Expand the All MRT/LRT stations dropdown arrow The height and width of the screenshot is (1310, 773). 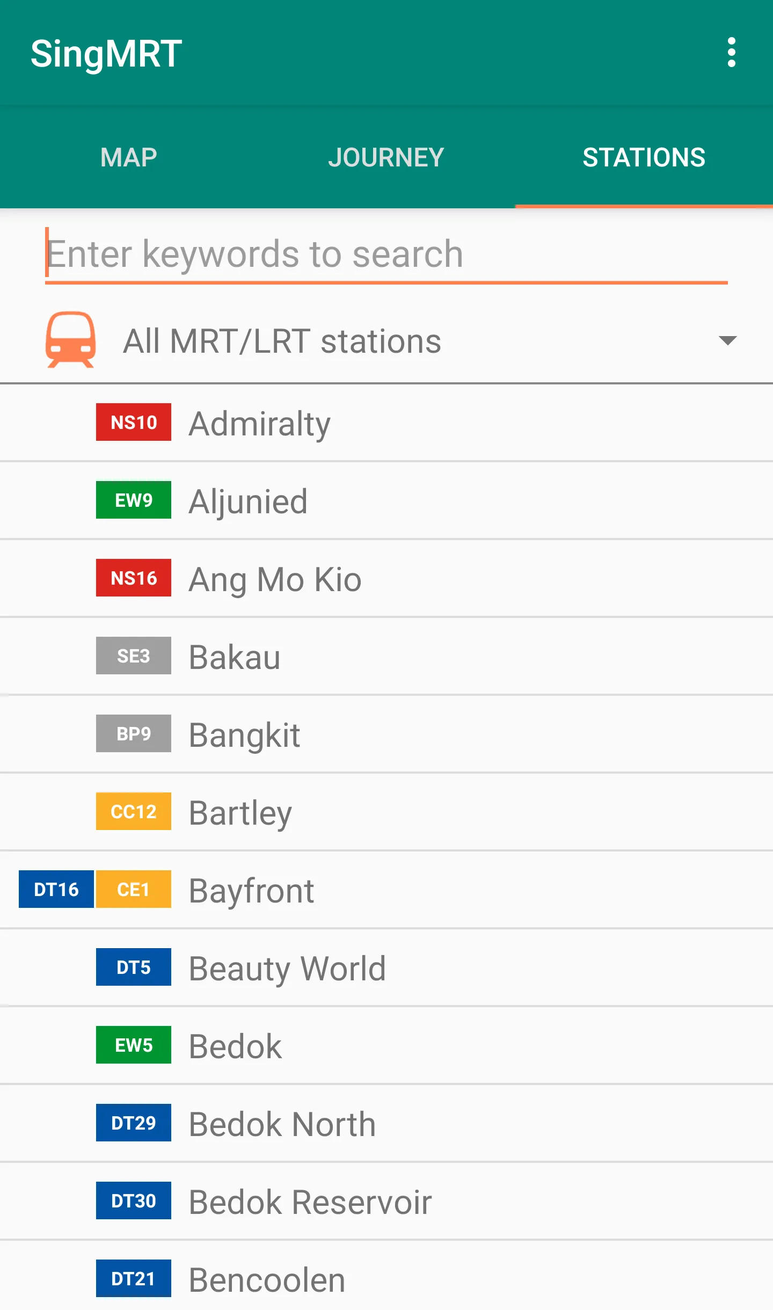[x=727, y=340]
